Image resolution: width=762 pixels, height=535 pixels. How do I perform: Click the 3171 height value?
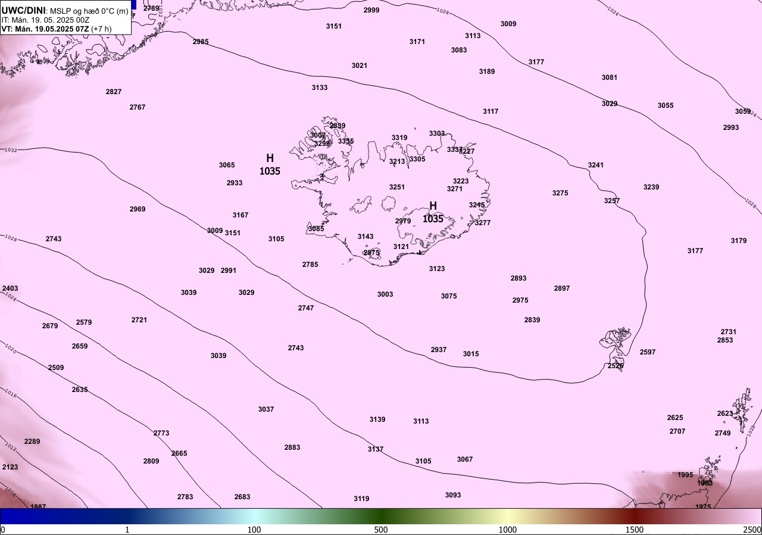coord(417,42)
